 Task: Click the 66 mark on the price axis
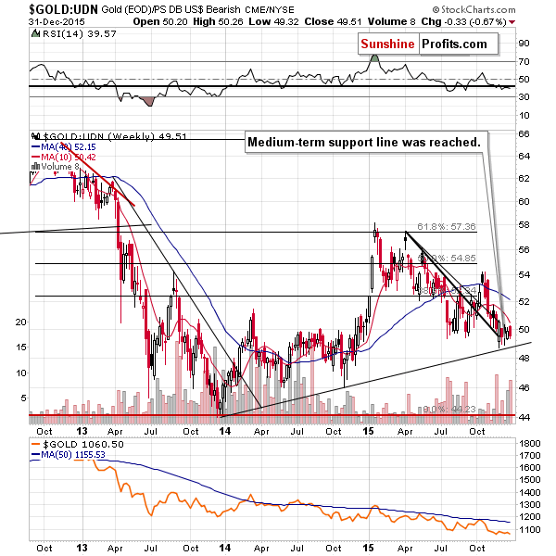pos(524,134)
